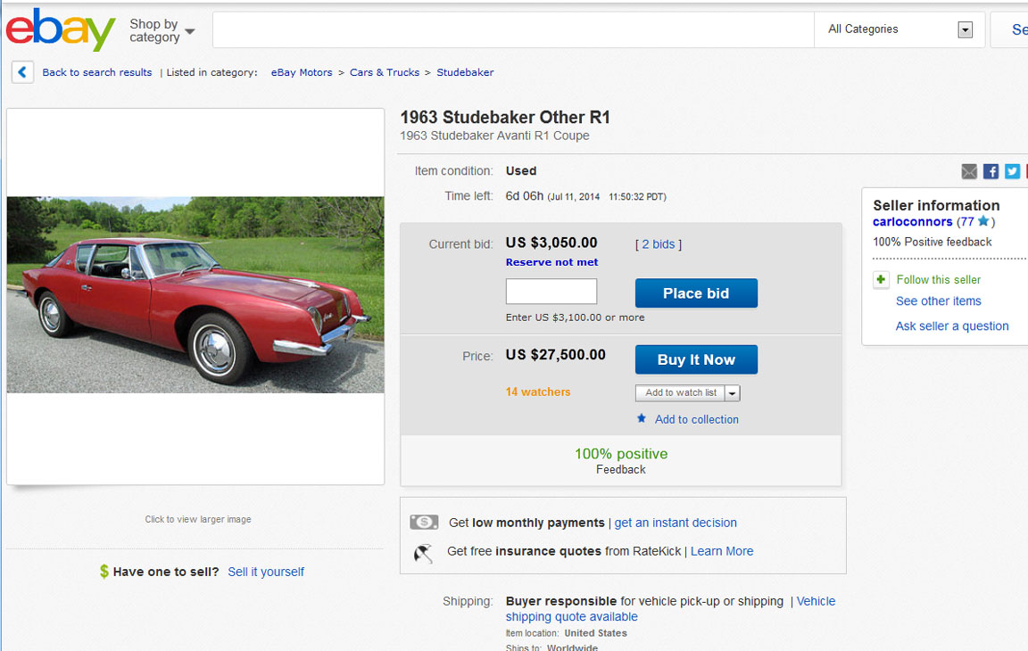Screen dimensions: 1028x651
Task: Open Shop by category dropdown
Action: point(162,31)
